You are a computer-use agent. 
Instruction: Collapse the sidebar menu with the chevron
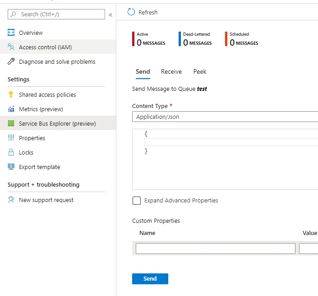(x=111, y=14)
